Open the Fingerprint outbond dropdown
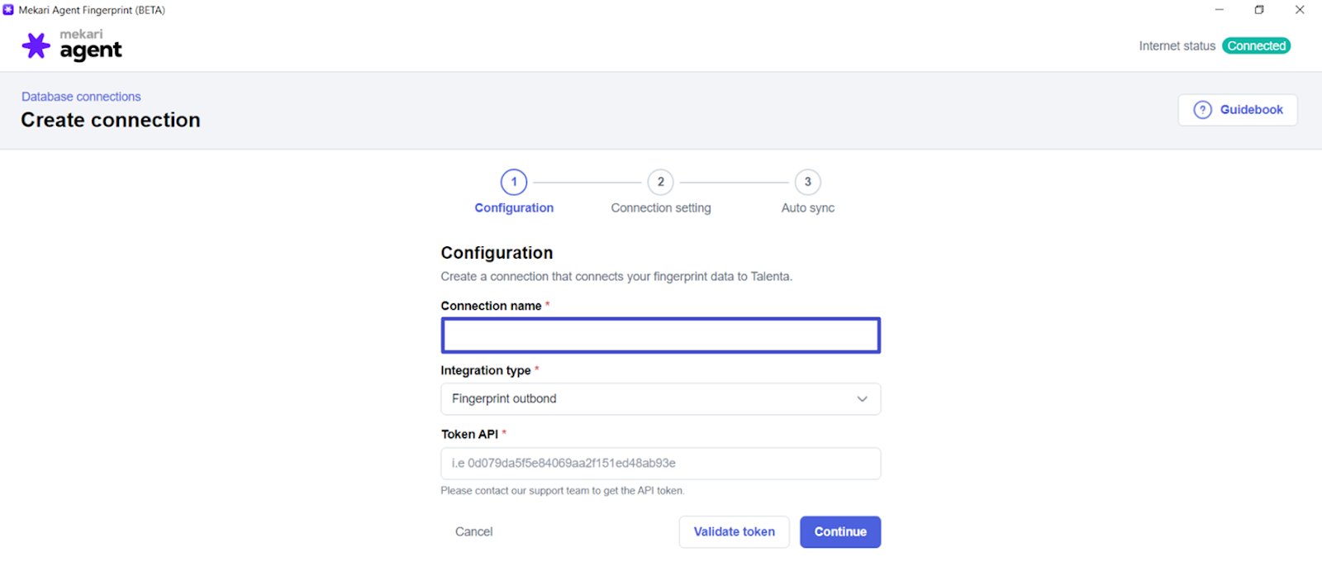This screenshot has width=1322, height=562. pos(661,399)
